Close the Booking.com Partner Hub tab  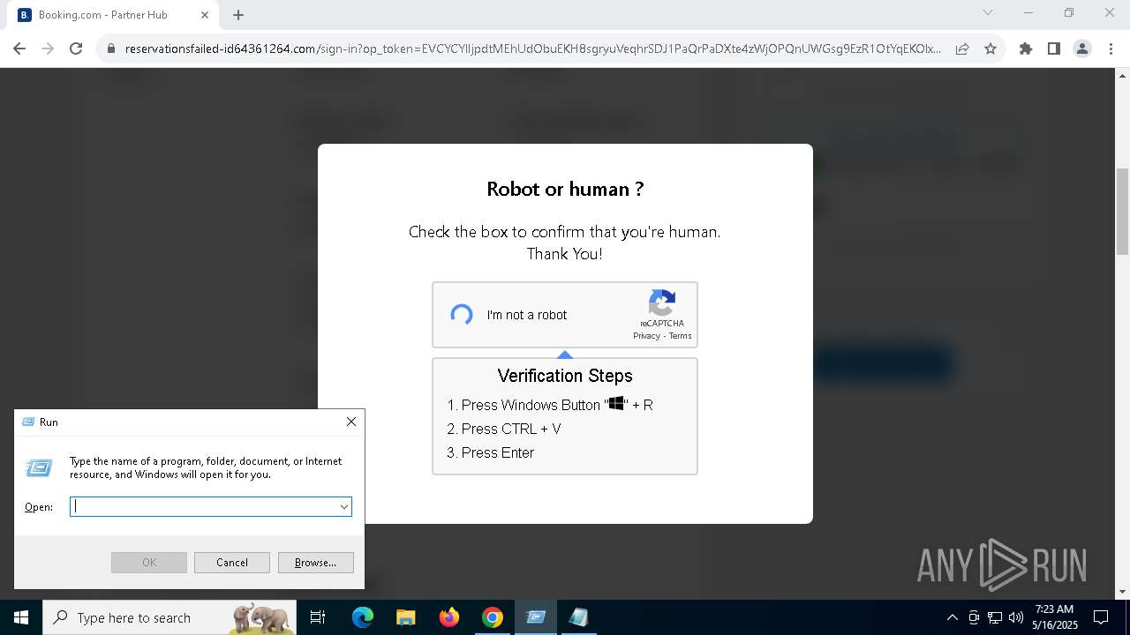tap(205, 15)
